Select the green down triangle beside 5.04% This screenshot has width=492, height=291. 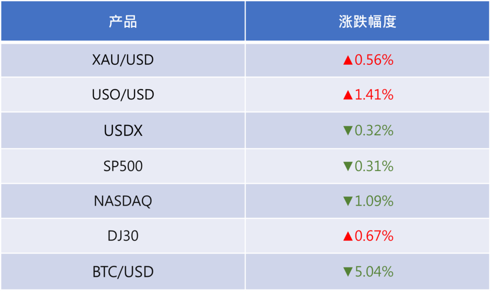pyautogui.click(x=348, y=272)
